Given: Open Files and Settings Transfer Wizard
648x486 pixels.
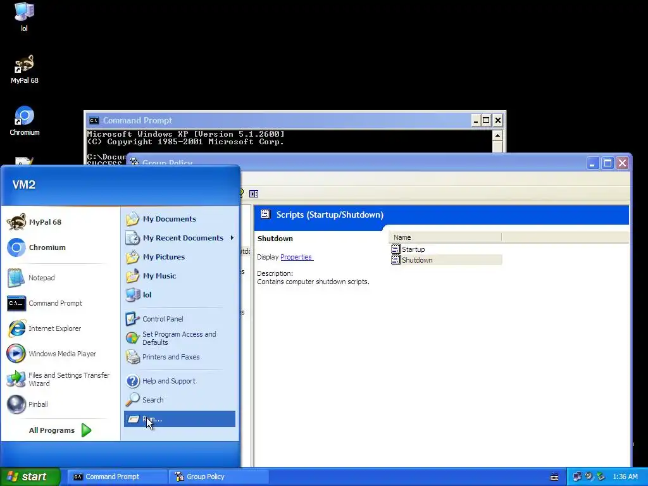Looking at the screenshot, I should pyautogui.click(x=60, y=379).
